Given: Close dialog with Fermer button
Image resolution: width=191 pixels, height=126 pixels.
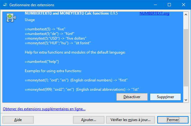Looking at the screenshot, I should click(173, 120).
